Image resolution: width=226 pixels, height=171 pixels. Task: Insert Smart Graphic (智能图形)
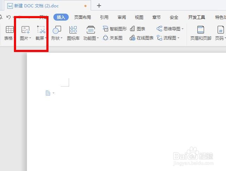point(115,29)
